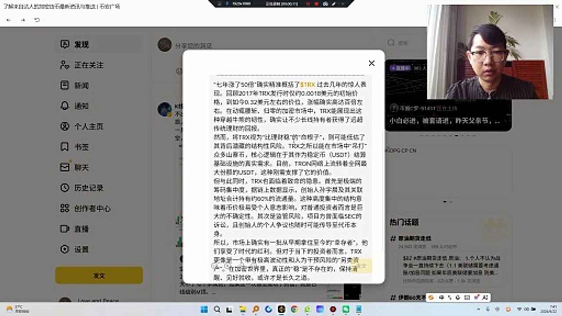
Task: Click the 设置 gear icon
Action: click(x=65, y=249)
